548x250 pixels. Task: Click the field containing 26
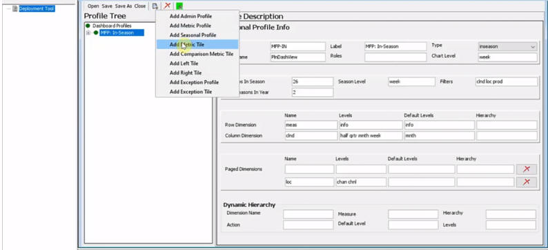click(313, 81)
